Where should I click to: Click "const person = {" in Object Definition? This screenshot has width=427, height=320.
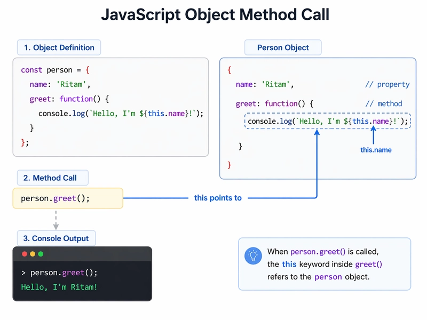(x=56, y=70)
